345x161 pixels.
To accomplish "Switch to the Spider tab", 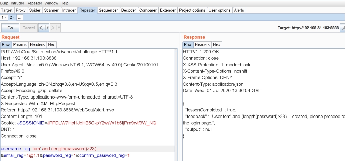I will pyautogui.click(x=35, y=10).
